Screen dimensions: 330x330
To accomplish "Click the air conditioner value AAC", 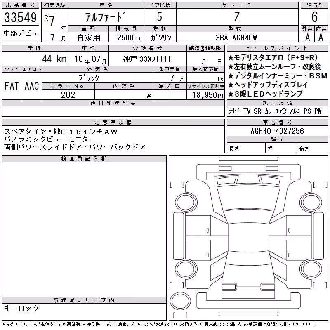I will point(32,86).
